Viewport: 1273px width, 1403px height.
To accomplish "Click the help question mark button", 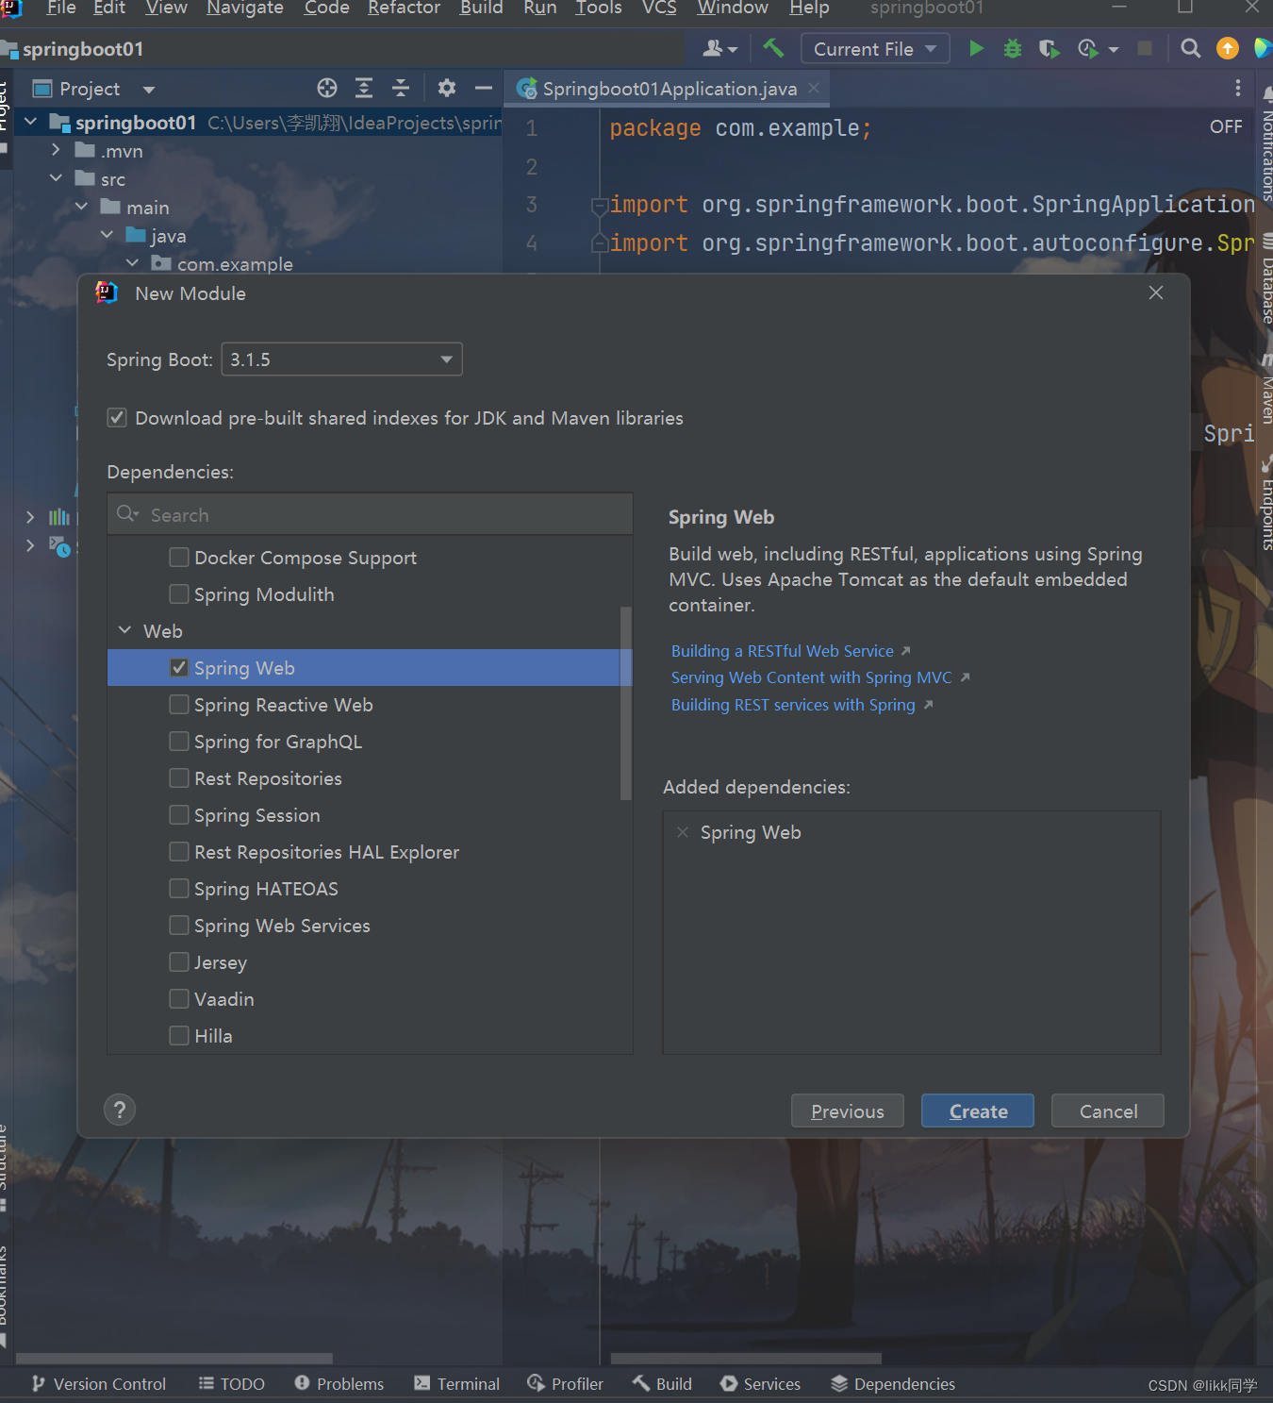I will pos(120,1110).
